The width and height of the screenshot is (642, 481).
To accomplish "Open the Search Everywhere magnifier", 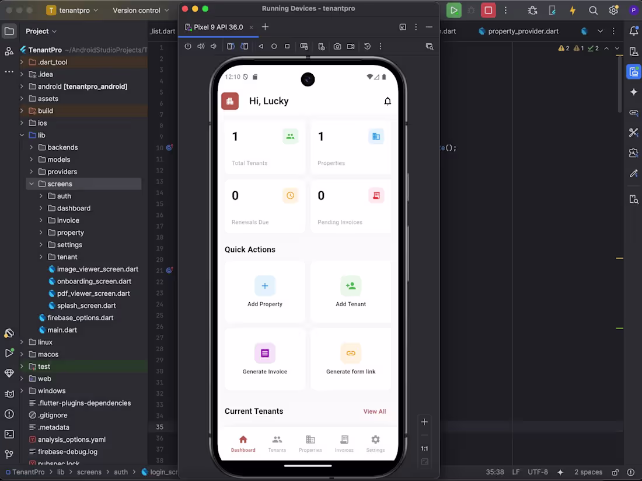I will pos(593,11).
